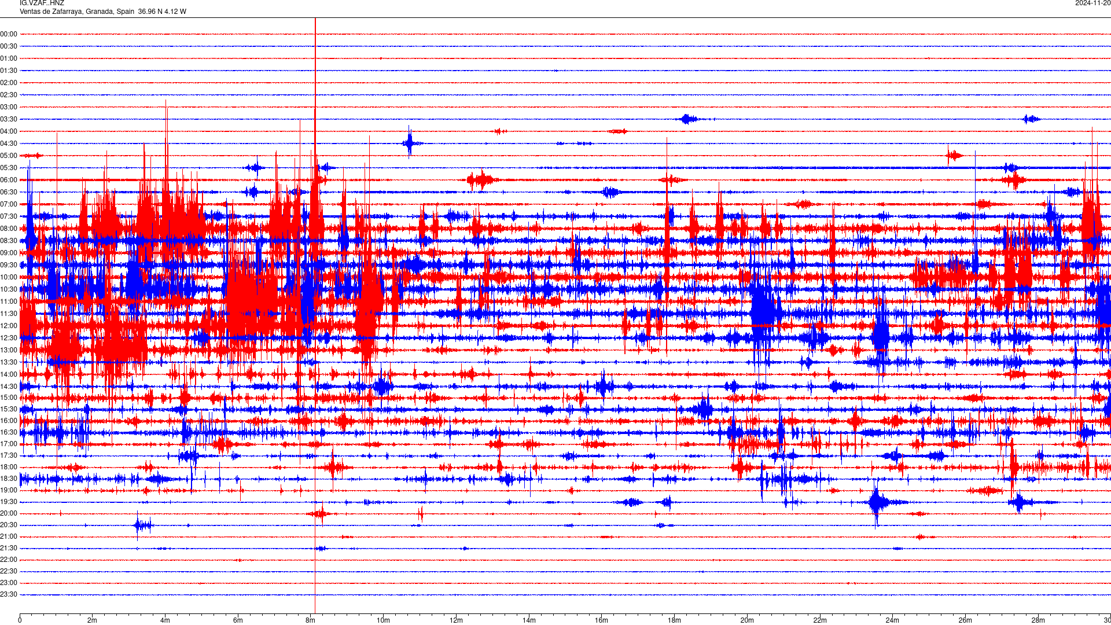
Task: Select the 22:00 trace time label
Action: (x=9, y=560)
